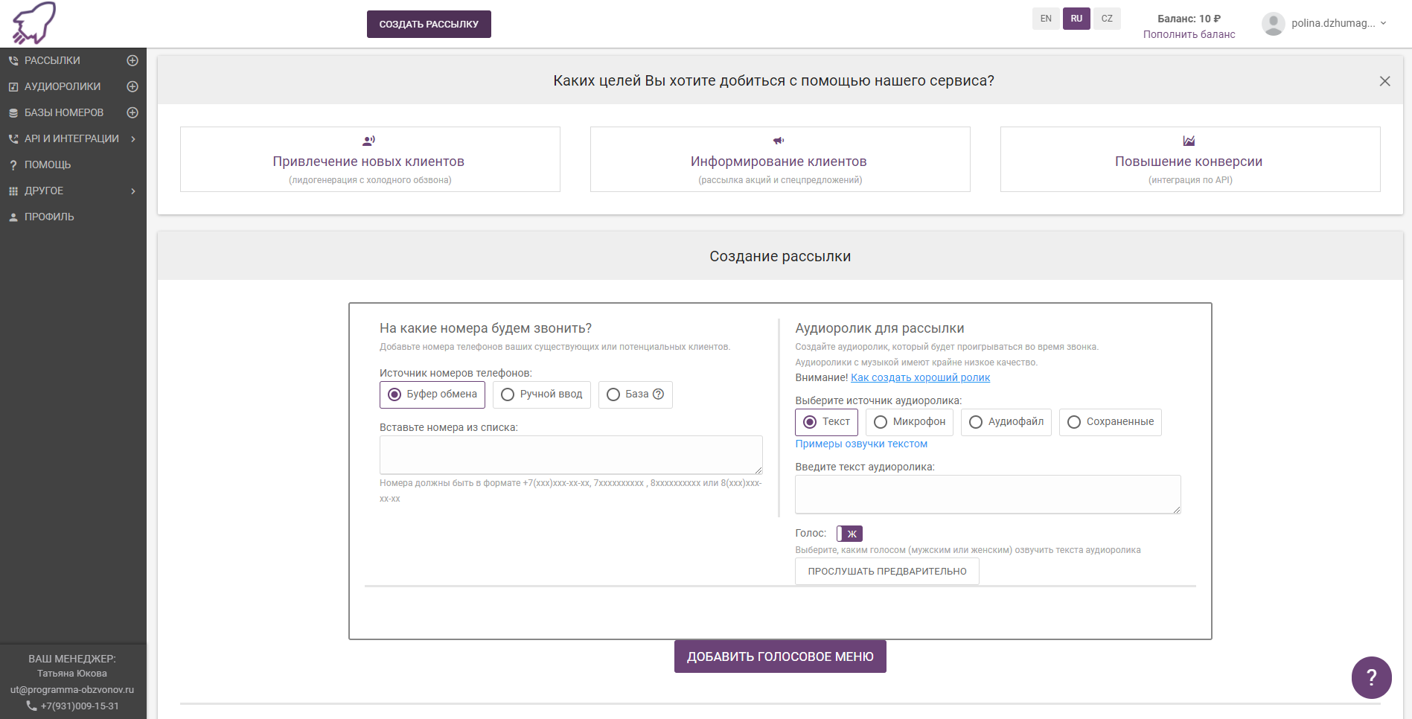Select the Микрофон audio source
The width and height of the screenshot is (1412, 719).
910,422
